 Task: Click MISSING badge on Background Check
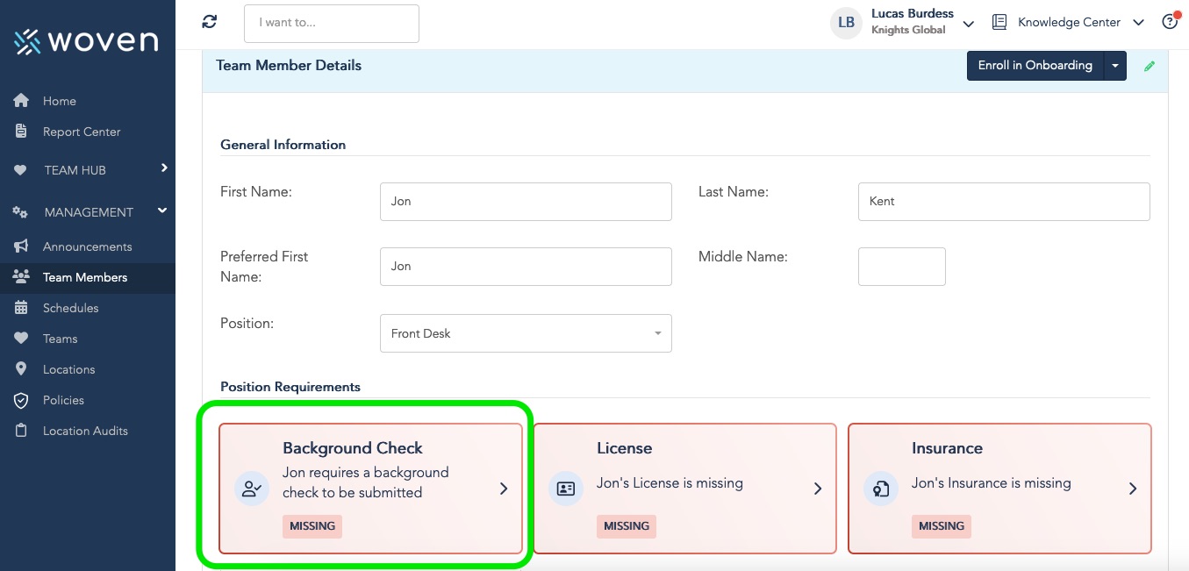312,526
